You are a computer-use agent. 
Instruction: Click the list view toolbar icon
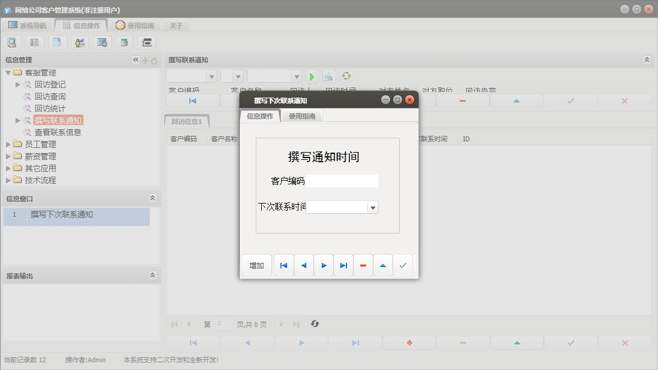(x=35, y=42)
